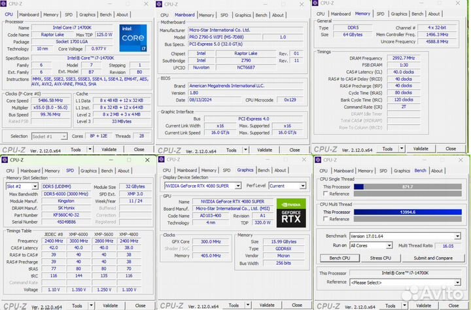
Task: Click Validate in the CPU page window
Action: (x=109, y=149)
